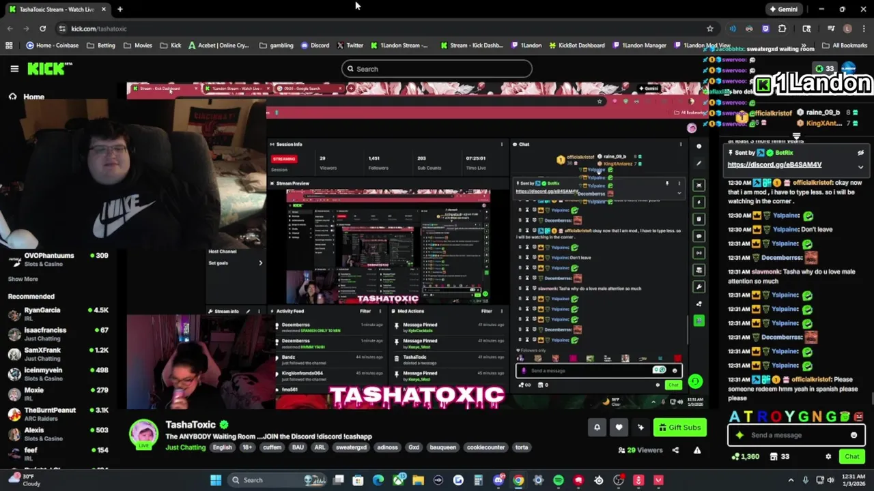Open isaacfranciss recommended channel
The width and height of the screenshot is (874, 491).
point(58,334)
